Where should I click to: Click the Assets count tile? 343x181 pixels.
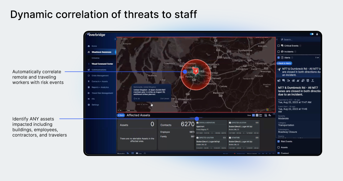click(137, 135)
